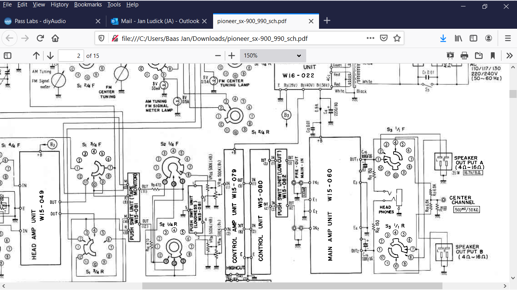
Task: Open Firefox account menu
Action: (489, 38)
